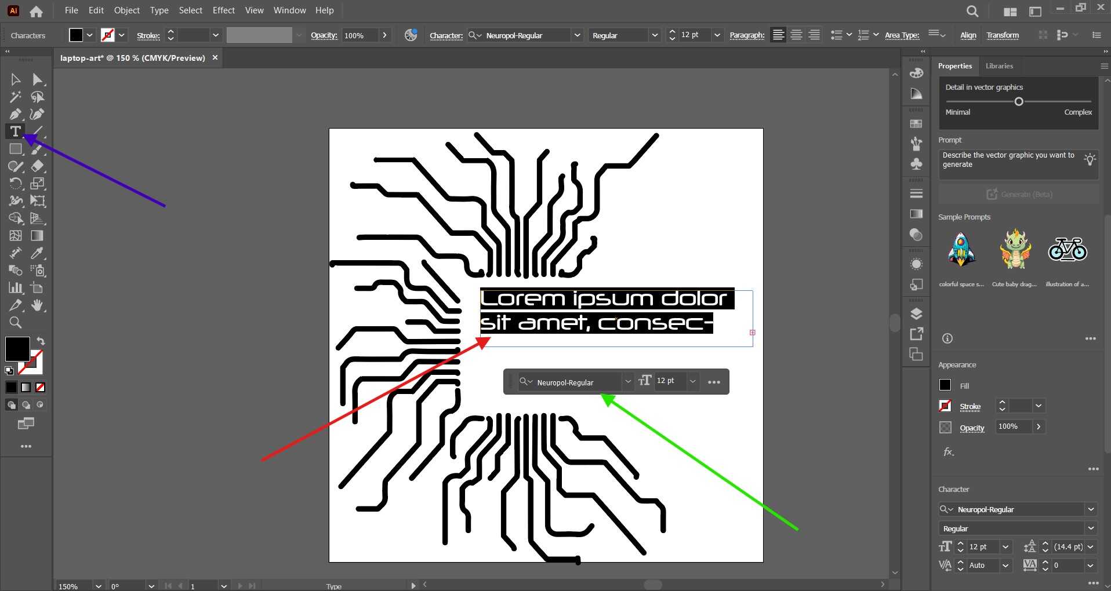Choose Draw Inside mode
The image size is (1111, 591).
40,405
